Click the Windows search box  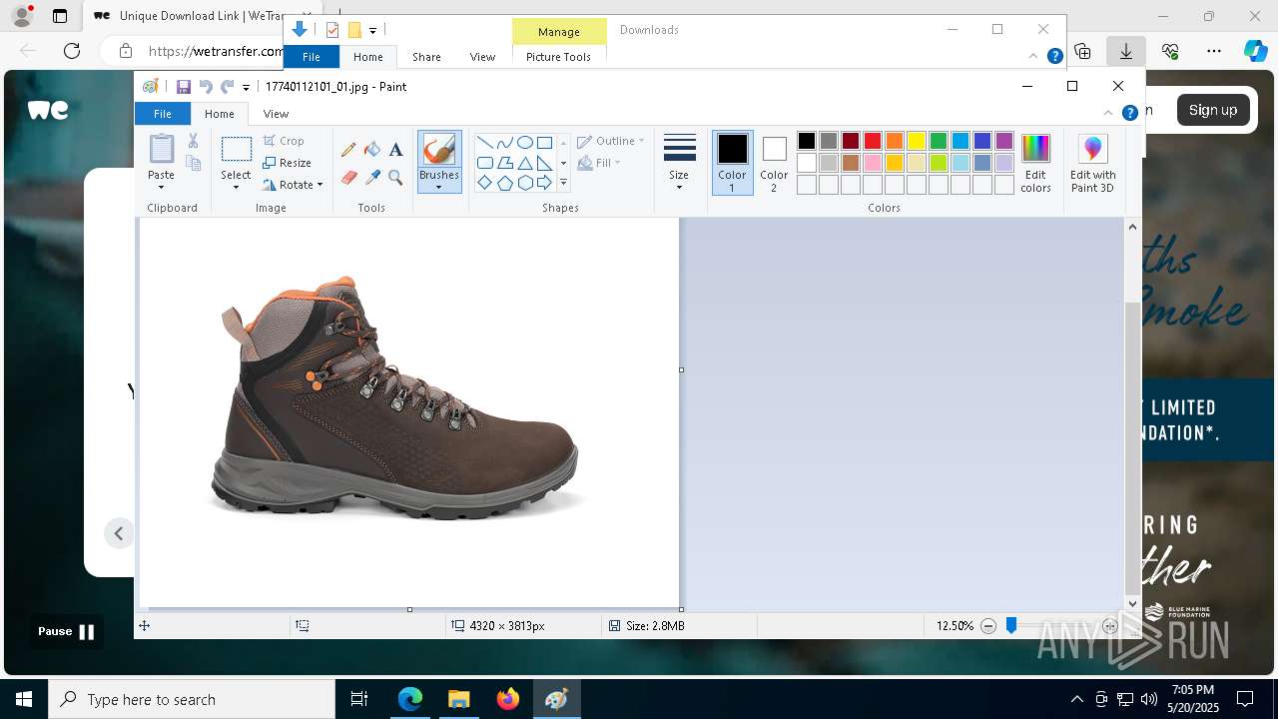[x=192, y=699]
